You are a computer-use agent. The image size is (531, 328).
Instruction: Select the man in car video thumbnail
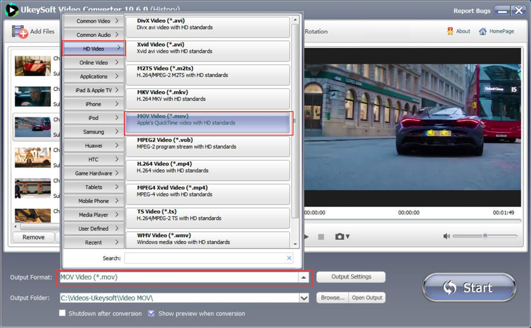(x=33, y=96)
